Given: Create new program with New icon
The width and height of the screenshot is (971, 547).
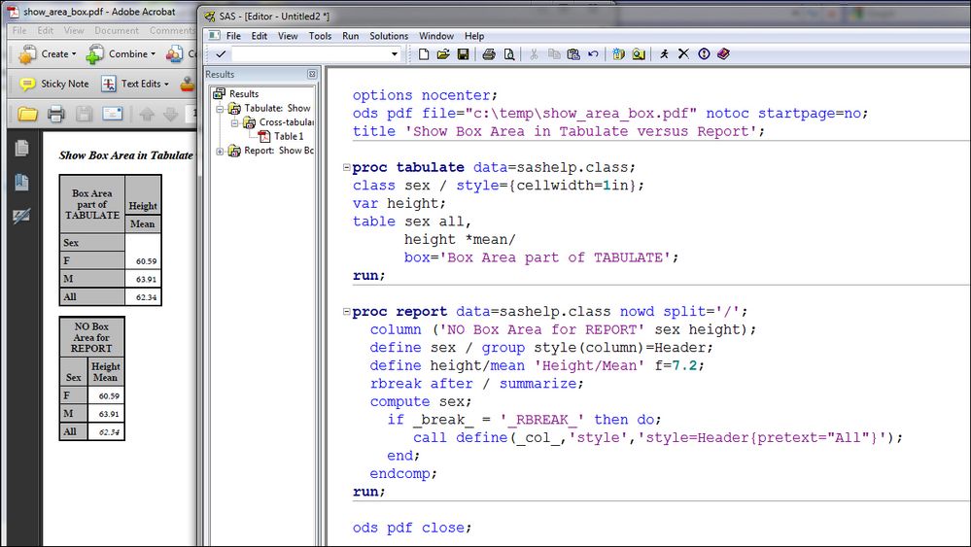Looking at the screenshot, I should pyautogui.click(x=424, y=54).
